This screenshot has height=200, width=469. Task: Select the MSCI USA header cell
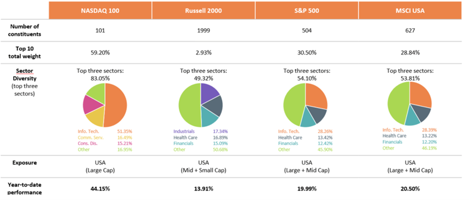point(410,11)
